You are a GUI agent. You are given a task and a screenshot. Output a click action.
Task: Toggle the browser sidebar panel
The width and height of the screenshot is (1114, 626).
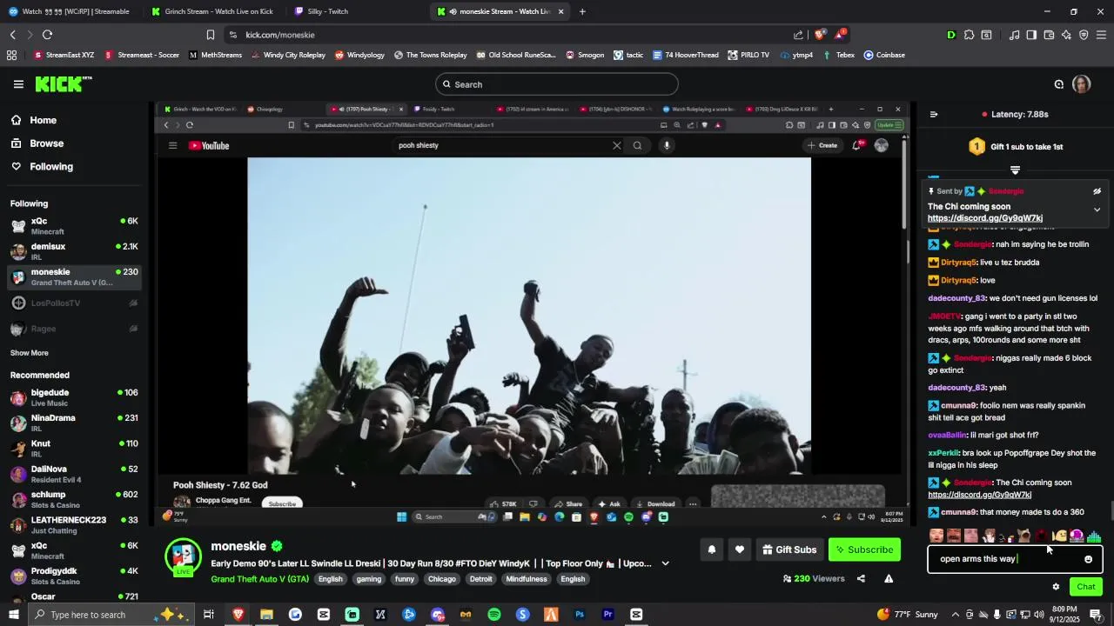[x=1031, y=35]
